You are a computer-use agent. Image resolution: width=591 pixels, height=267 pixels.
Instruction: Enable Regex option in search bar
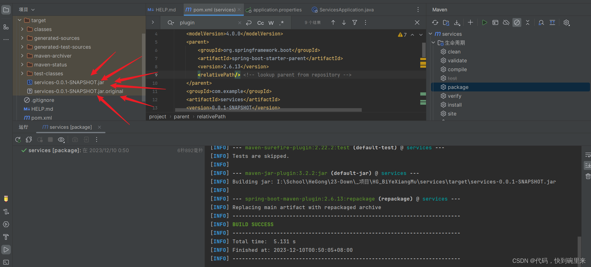[282, 23]
